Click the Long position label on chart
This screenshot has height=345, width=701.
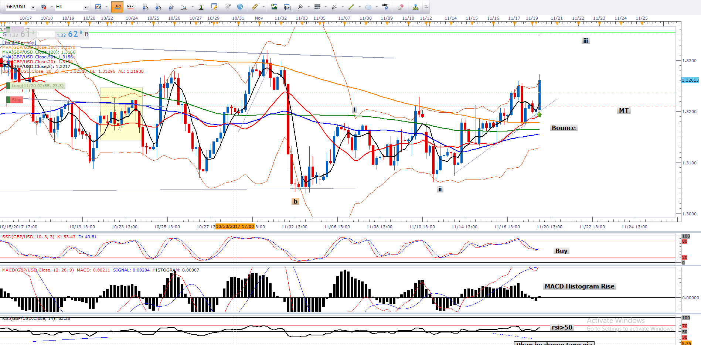click(x=37, y=86)
